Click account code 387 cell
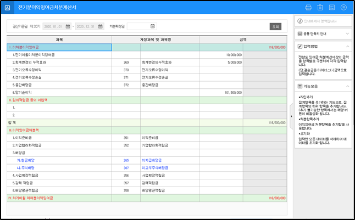The width and height of the screenshot is (355, 220). click(126, 168)
